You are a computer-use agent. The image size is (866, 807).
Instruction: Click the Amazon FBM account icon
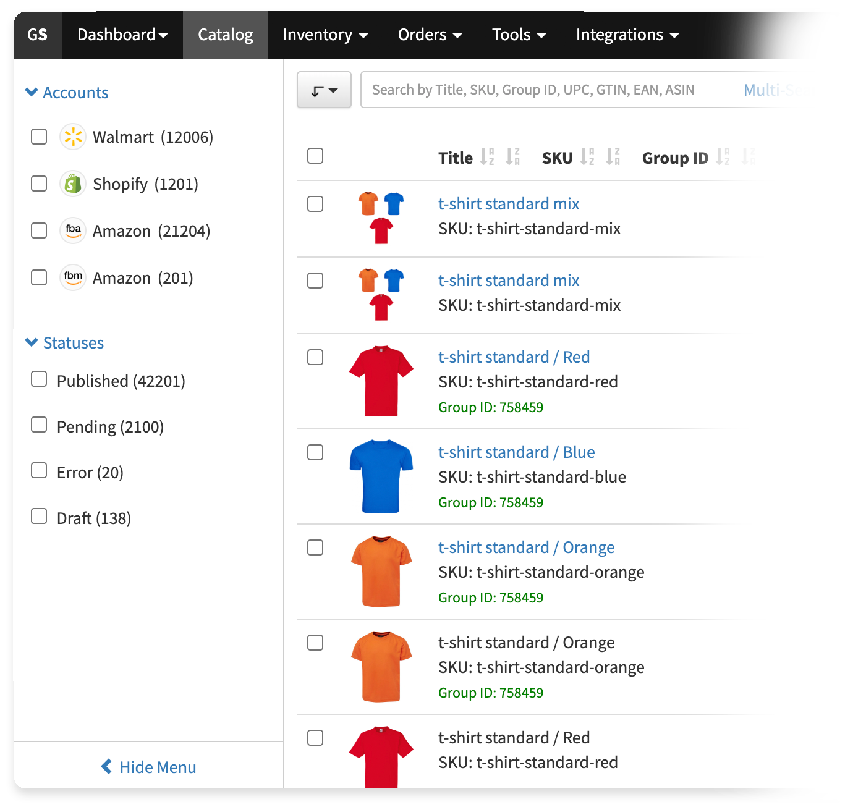(73, 277)
